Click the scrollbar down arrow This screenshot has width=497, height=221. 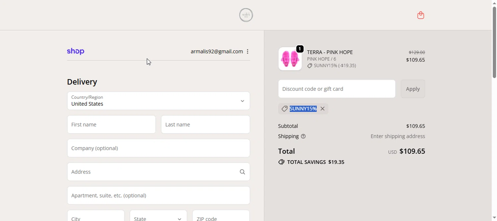click(x=494, y=218)
